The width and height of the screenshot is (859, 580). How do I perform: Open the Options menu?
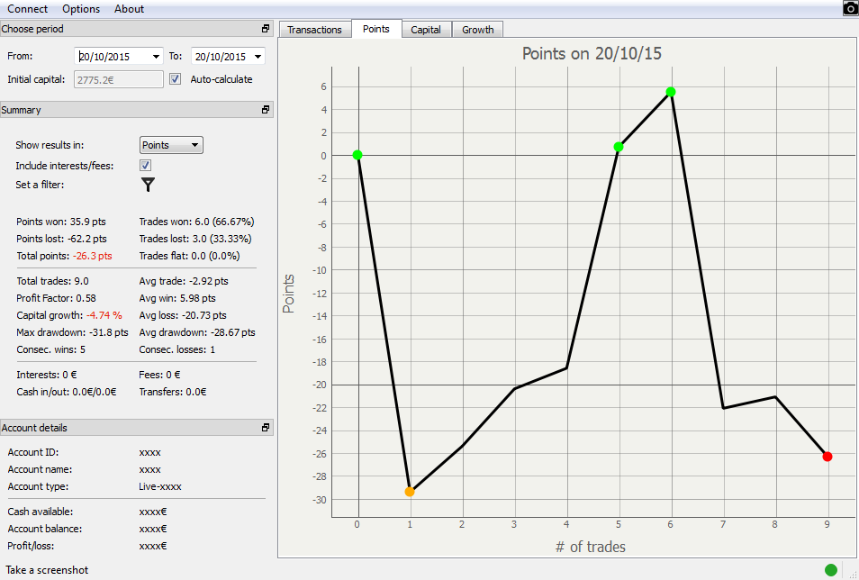pos(81,9)
